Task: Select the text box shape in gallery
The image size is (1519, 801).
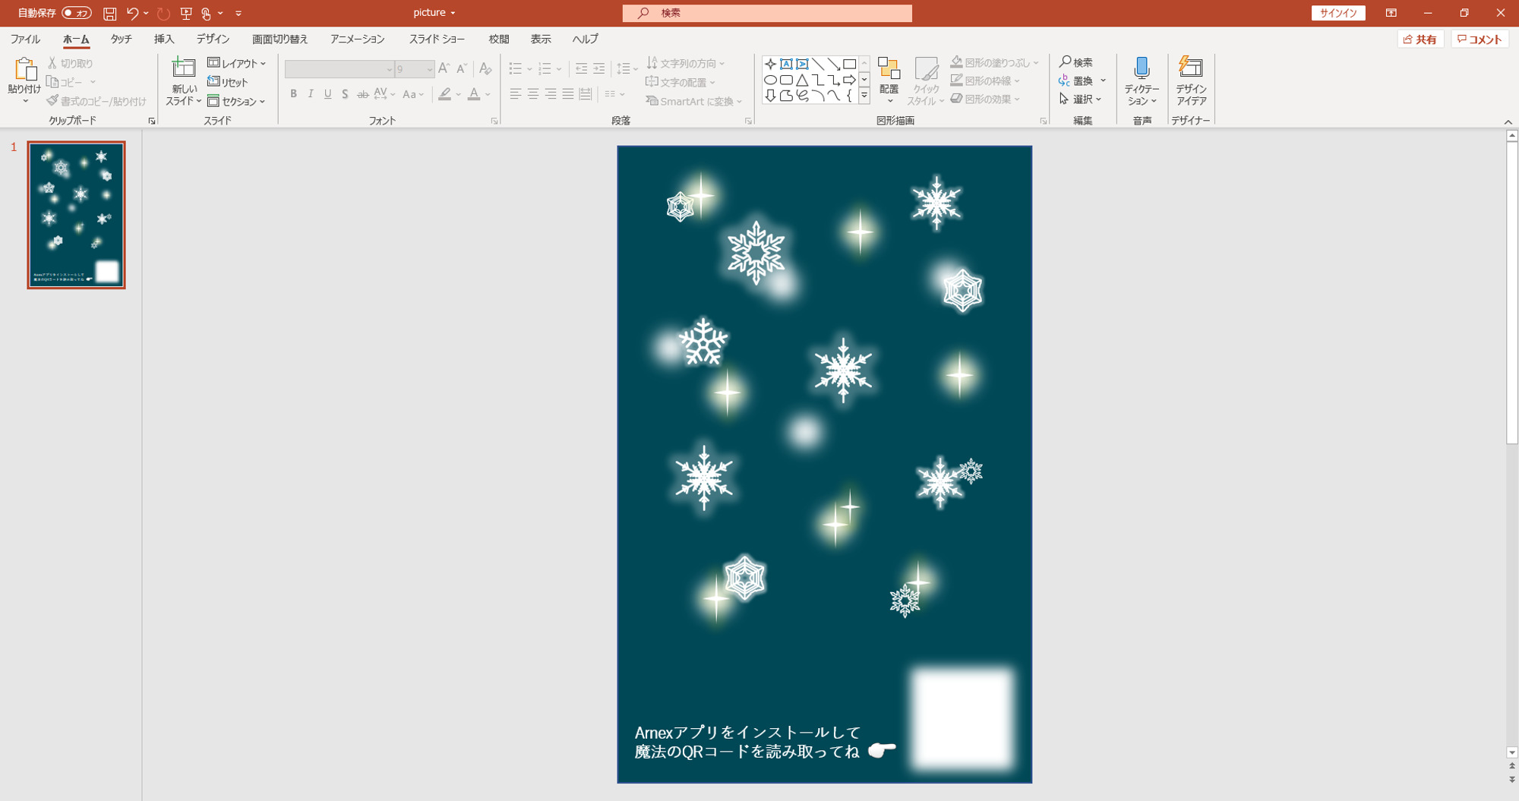Action: click(786, 64)
